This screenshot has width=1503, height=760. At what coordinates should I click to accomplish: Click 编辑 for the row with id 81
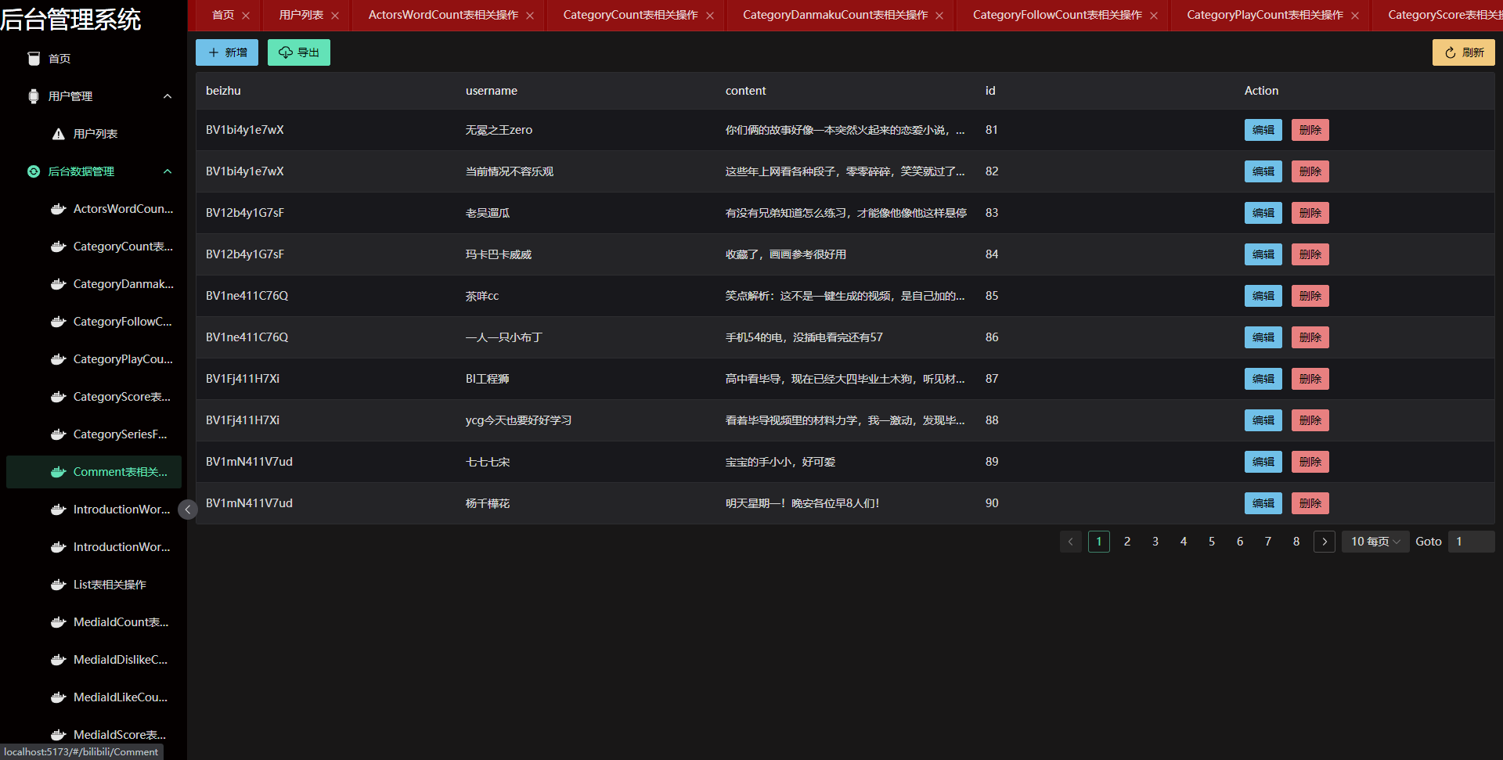click(x=1263, y=130)
